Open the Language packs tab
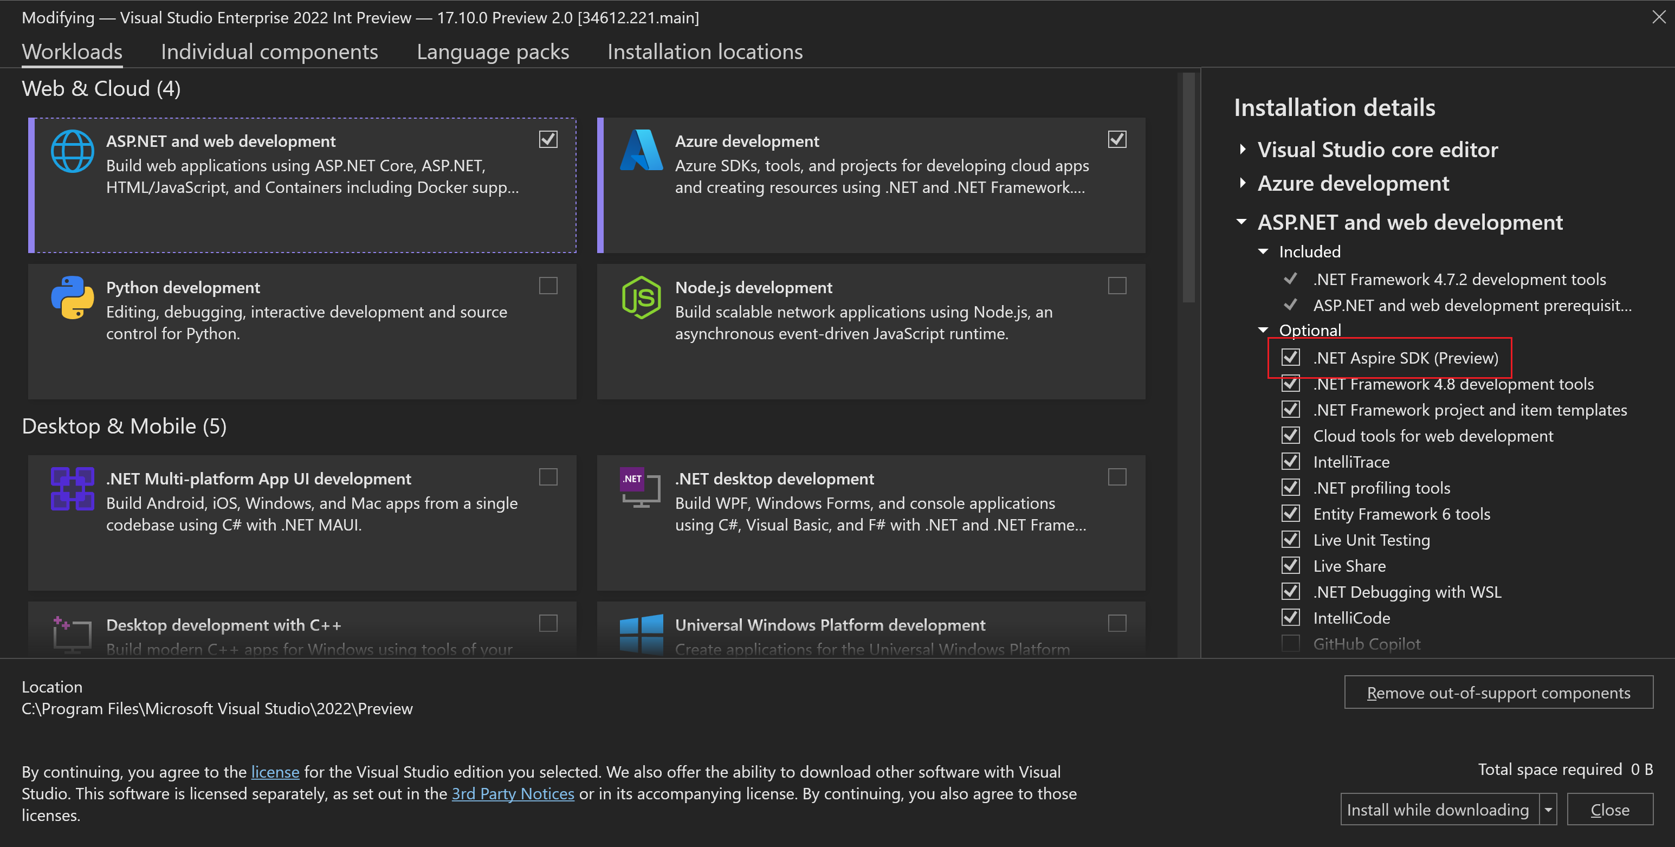 pos(493,51)
